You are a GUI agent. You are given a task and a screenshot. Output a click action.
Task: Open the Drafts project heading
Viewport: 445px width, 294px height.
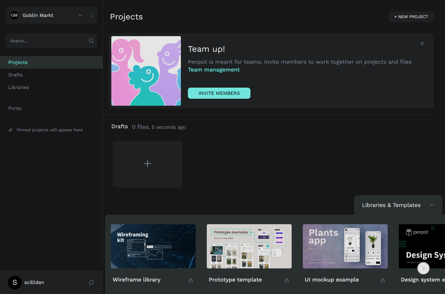pos(120,127)
